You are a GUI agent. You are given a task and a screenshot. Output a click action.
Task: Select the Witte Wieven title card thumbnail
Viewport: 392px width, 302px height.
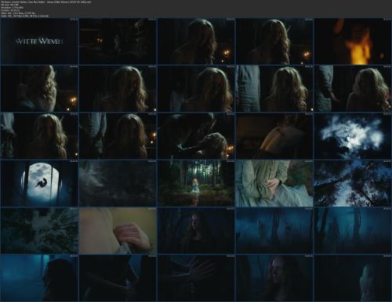tap(39, 41)
